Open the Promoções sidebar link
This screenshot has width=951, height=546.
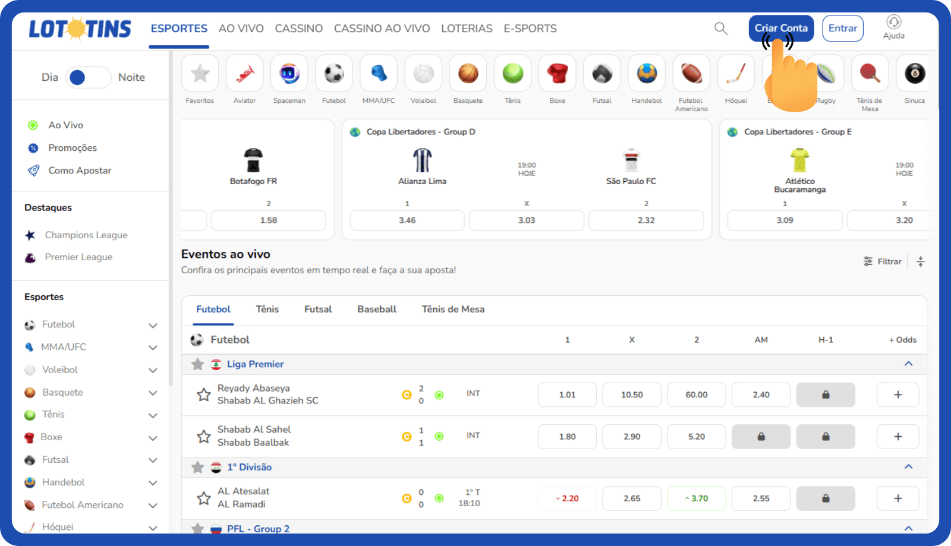pos(73,148)
